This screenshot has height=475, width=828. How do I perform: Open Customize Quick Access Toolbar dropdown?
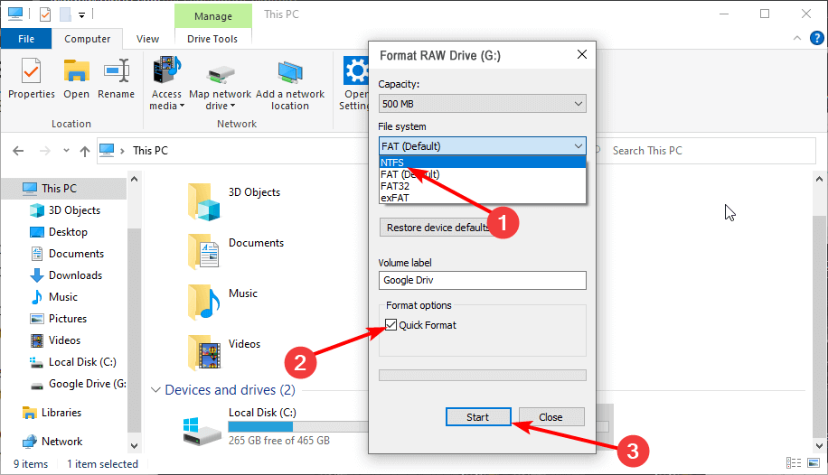[82, 15]
